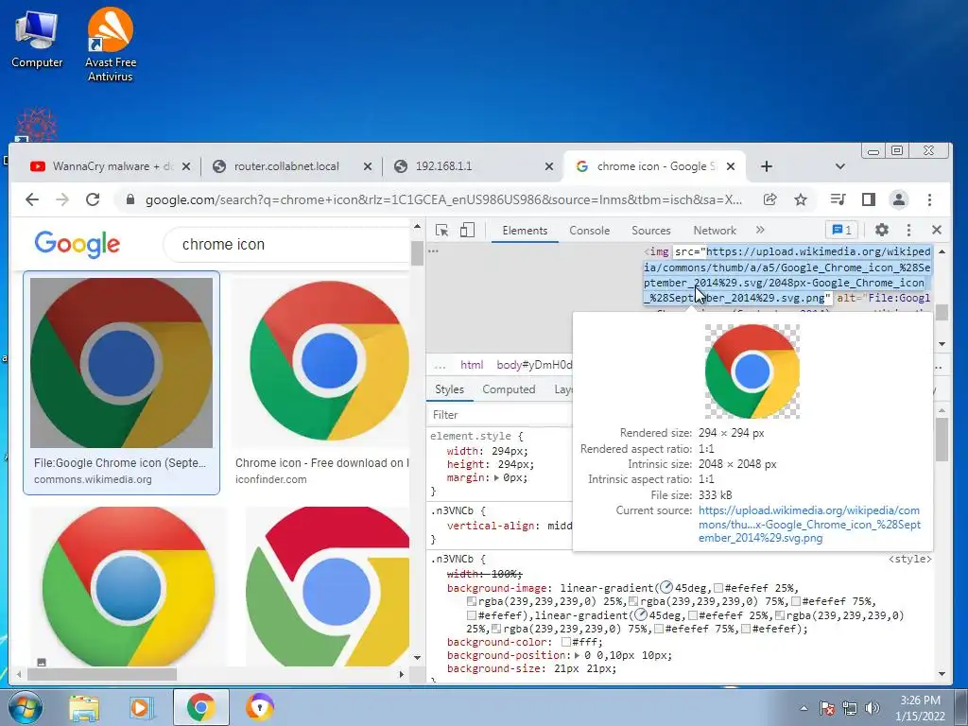968x726 pixels.
Task: Open DevTools settings gear
Action: pos(882,230)
